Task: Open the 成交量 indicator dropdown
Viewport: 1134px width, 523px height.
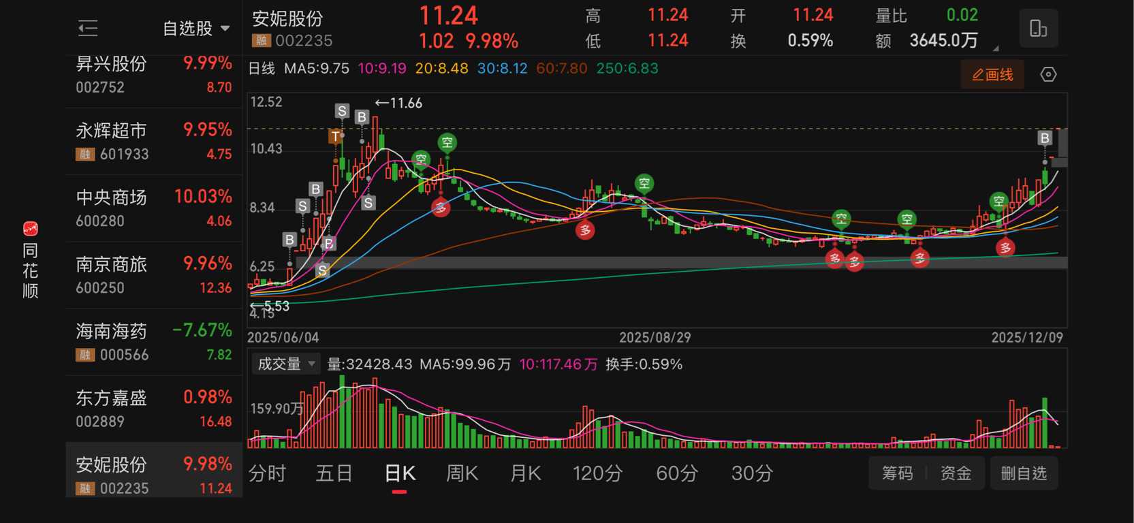Action: point(286,364)
